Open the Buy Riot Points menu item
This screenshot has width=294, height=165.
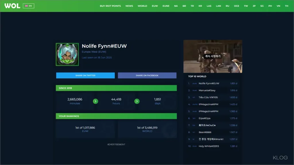pyautogui.click(x=110, y=6)
